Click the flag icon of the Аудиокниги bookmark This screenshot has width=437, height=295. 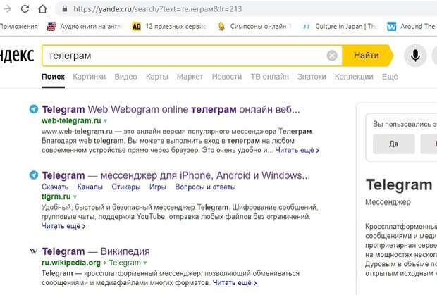pyautogui.click(x=51, y=27)
